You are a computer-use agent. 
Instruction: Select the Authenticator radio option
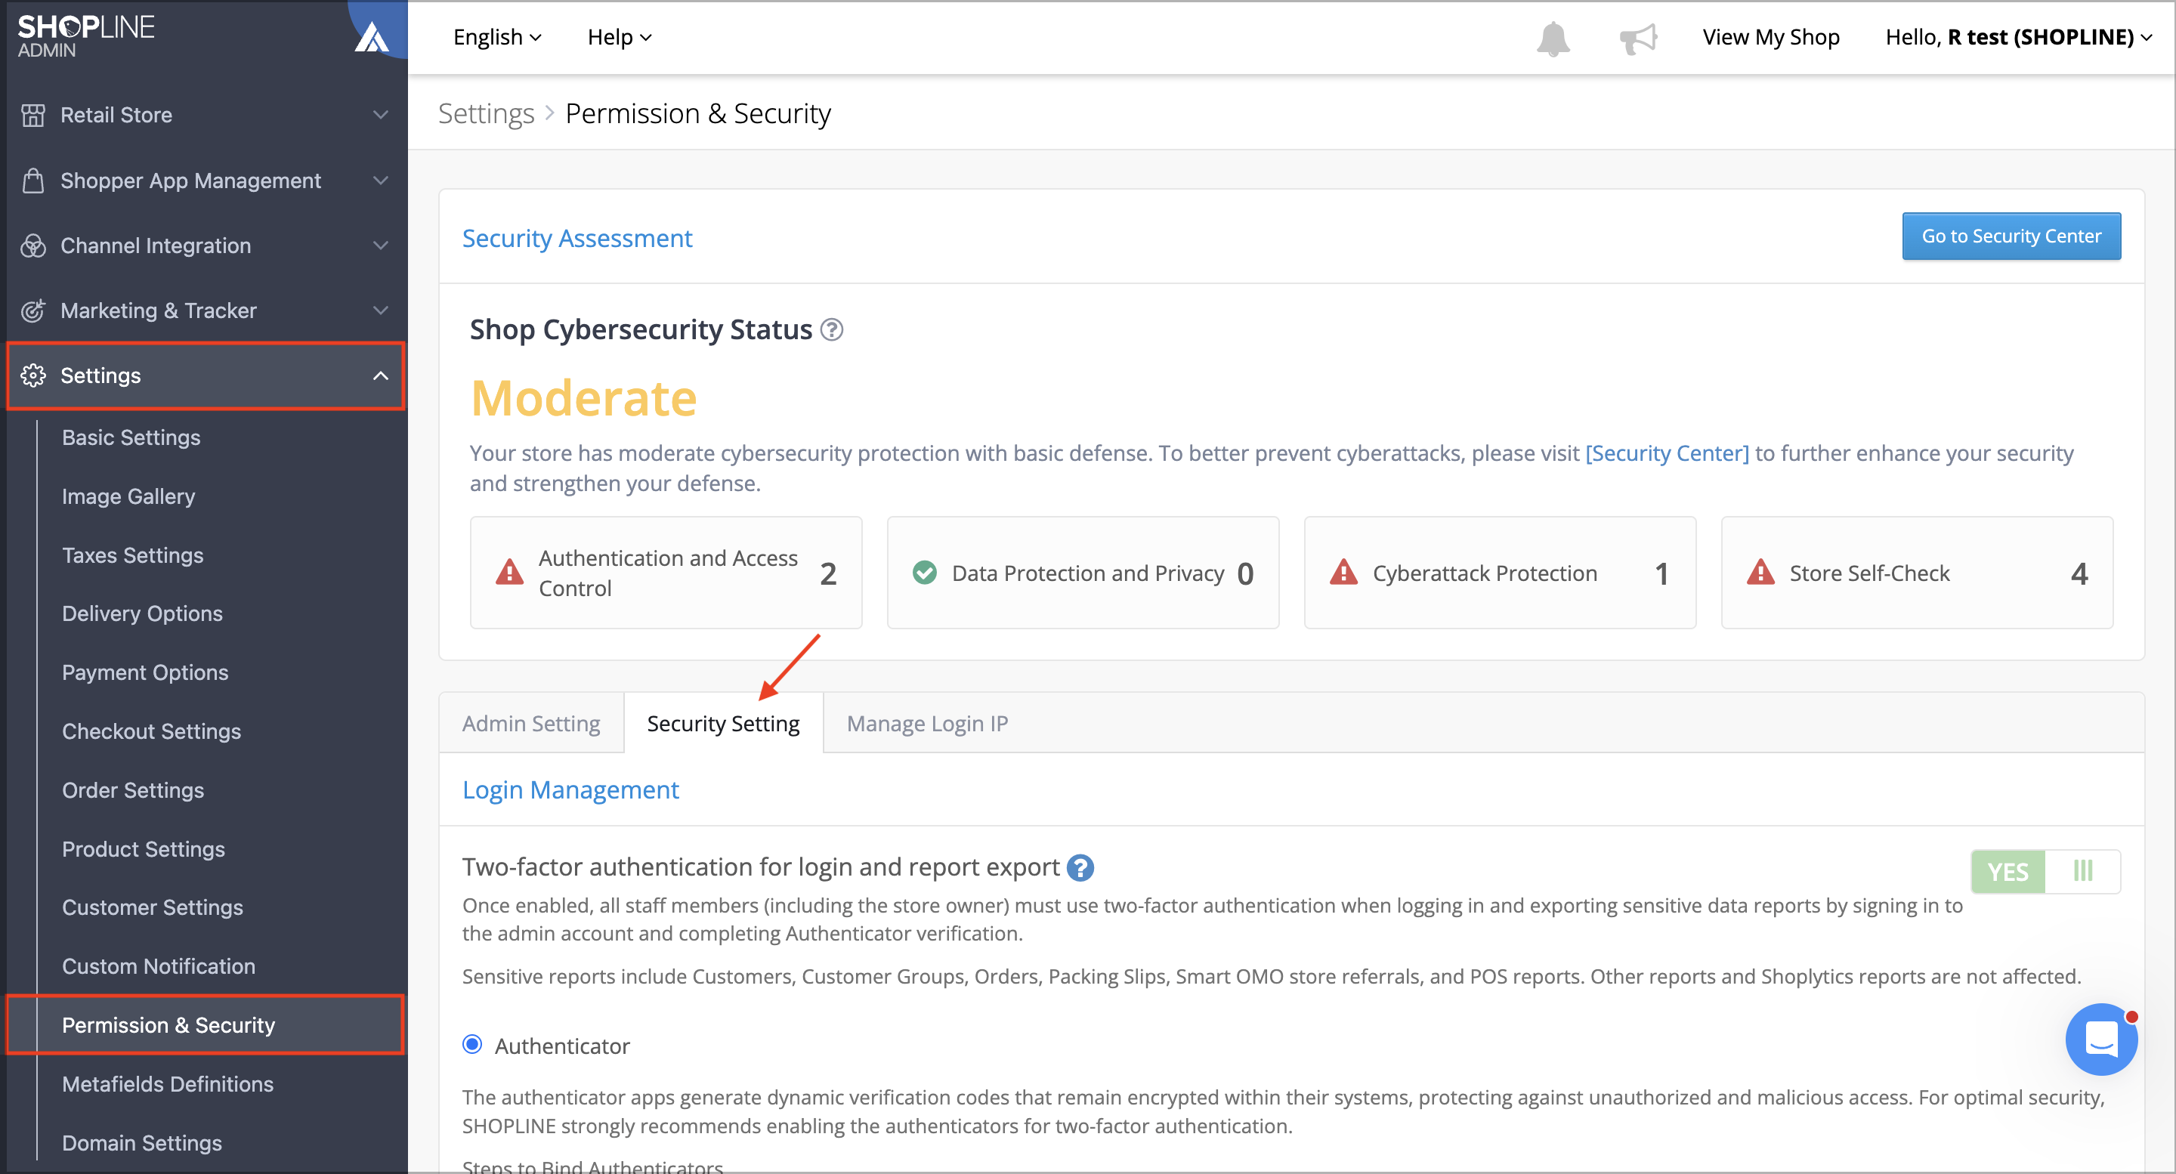coord(472,1046)
